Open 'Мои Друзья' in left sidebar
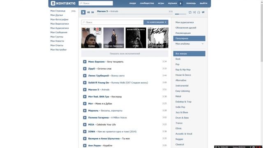263x148 pixels. click(x=57, y=15)
